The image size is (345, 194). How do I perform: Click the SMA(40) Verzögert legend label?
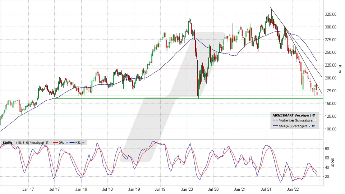(293, 126)
